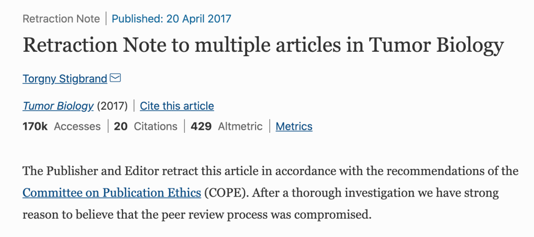Image resolution: width=534 pixels, height=237 pixels.
Task: Click the Published: 20 April 2017 date
Action: tap(171, 19)
